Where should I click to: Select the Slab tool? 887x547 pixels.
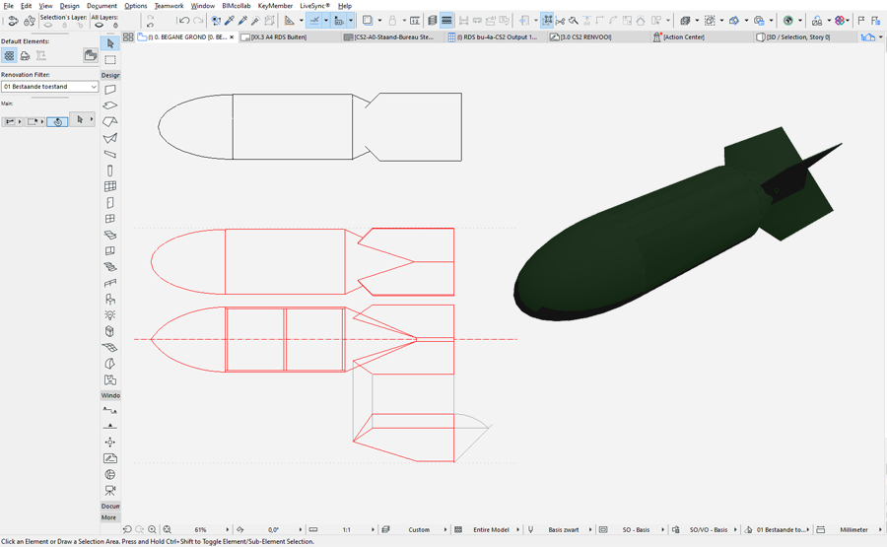pyautogui.click(x=110, y=105)
